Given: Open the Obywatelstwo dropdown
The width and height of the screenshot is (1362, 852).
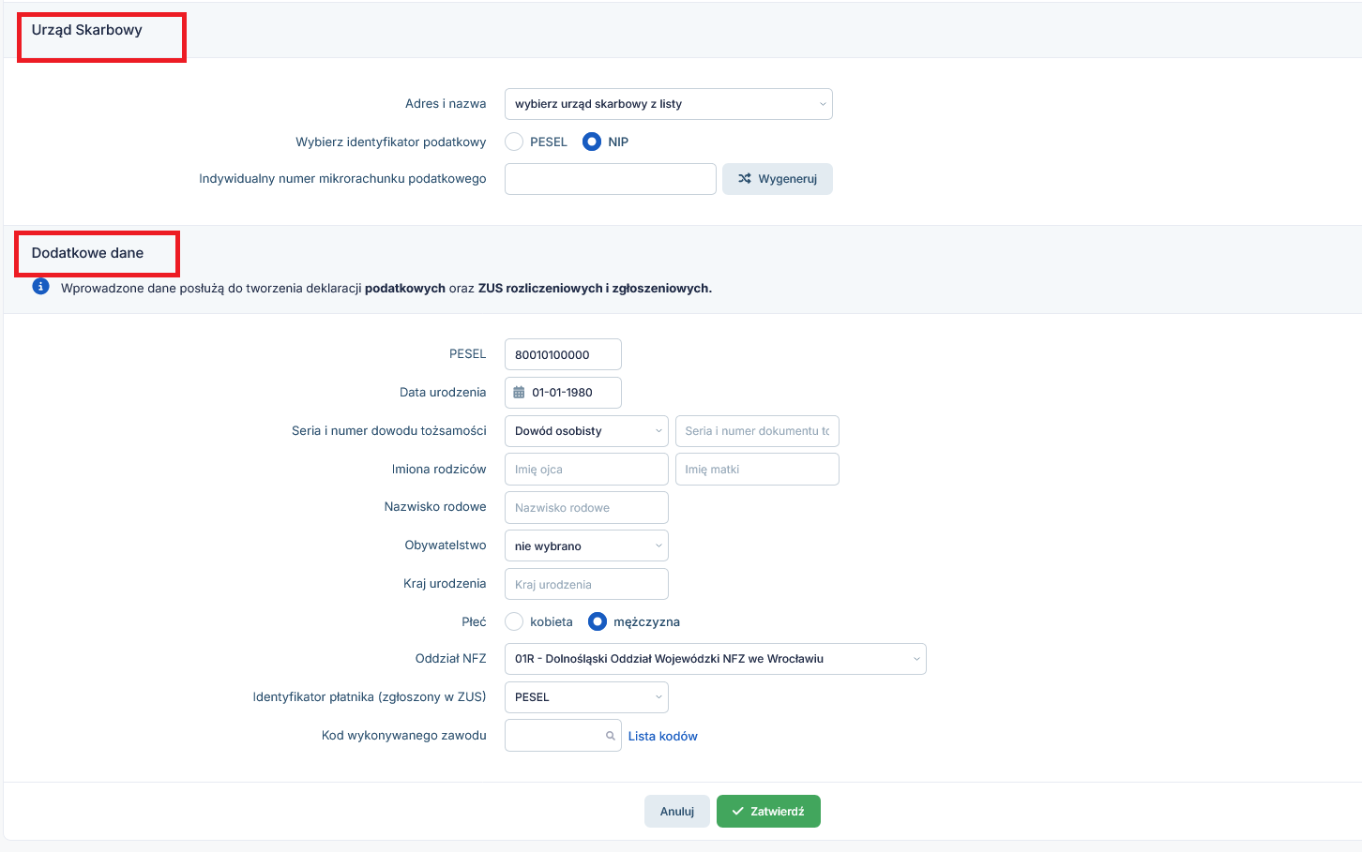Looking at the screenshot, I should (x=586, y=546).
